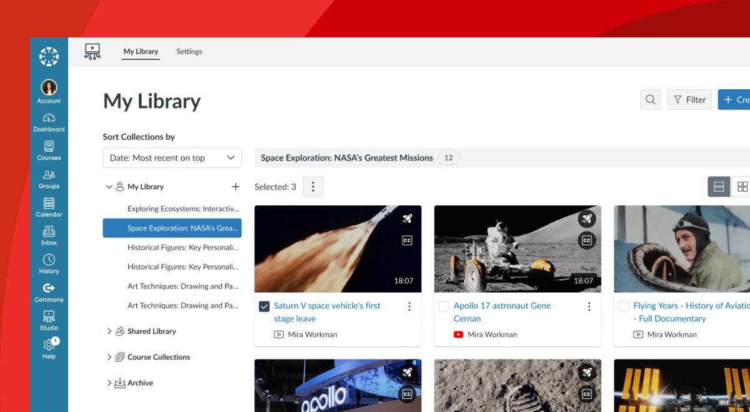
Task: Open Help in sidebar
Action: click(x=49, y=349)
